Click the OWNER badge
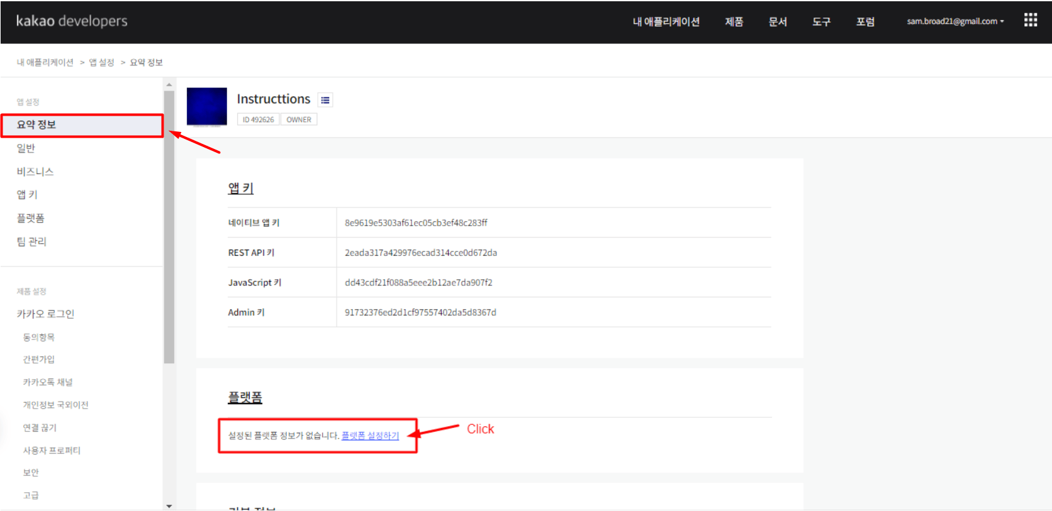Viewport: 1052px width, 511px height. click(x=299, y=119)
